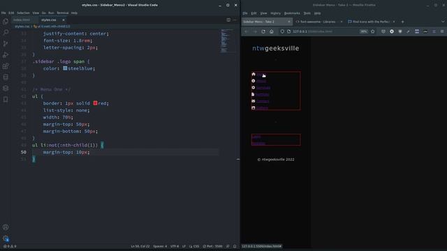
Task: Open the notifications bell in VS Code status bar
Action: click(235, 246)
